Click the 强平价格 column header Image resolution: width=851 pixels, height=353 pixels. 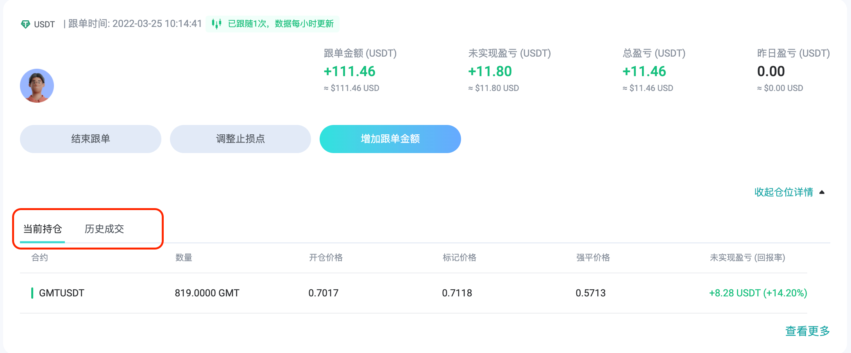594,258
